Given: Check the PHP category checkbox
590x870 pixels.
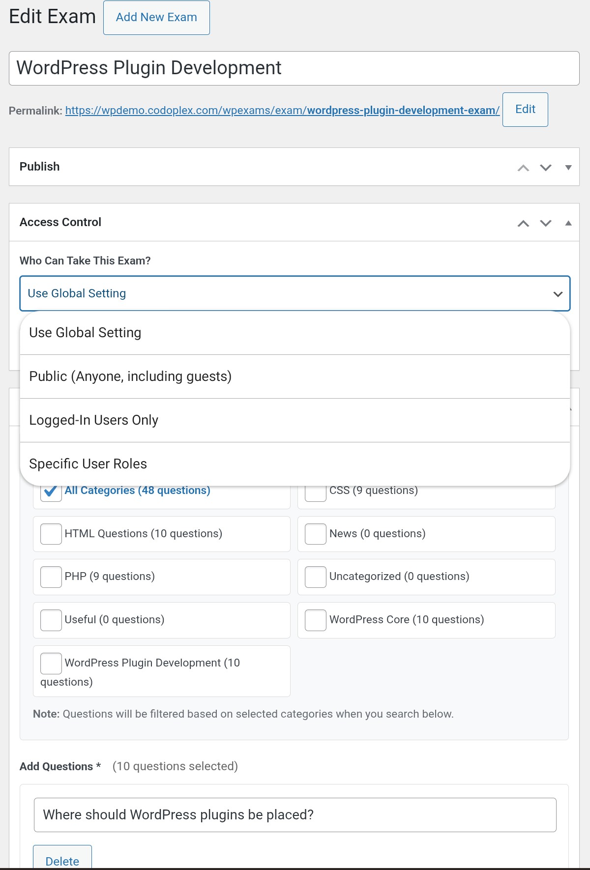Looking at the screenshot, I should coord(50,577).
